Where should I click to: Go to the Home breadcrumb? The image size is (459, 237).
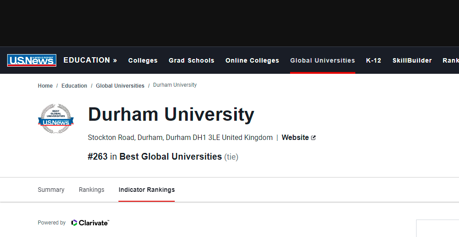click(45, 86)
